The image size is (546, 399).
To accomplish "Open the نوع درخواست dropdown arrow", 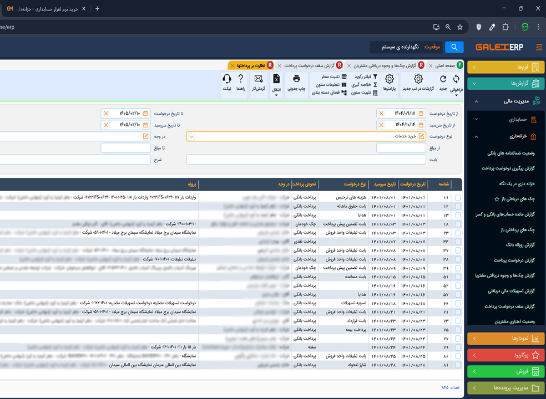I will [191, 136].
